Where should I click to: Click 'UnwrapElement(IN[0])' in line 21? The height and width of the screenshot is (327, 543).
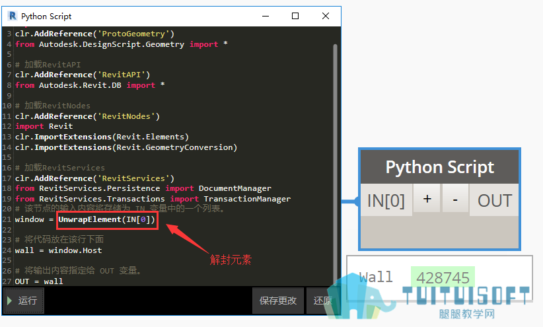[106, 219]
